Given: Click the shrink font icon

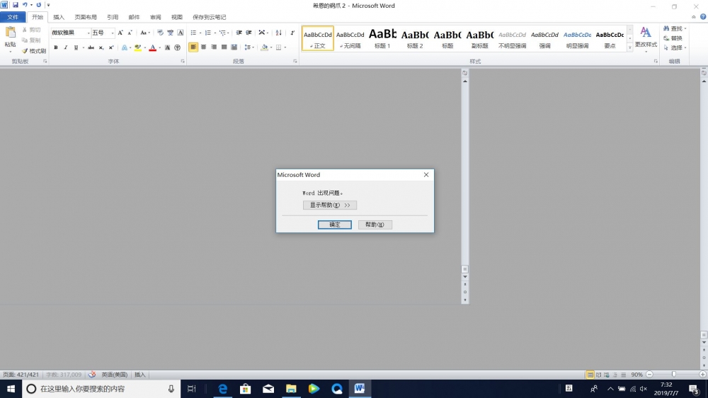Looking at the screenshot, I should [x=130, y=33].
